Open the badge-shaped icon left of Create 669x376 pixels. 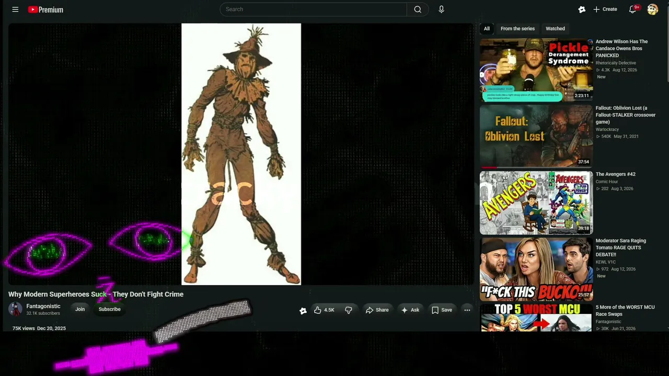[x=582, y=9]
